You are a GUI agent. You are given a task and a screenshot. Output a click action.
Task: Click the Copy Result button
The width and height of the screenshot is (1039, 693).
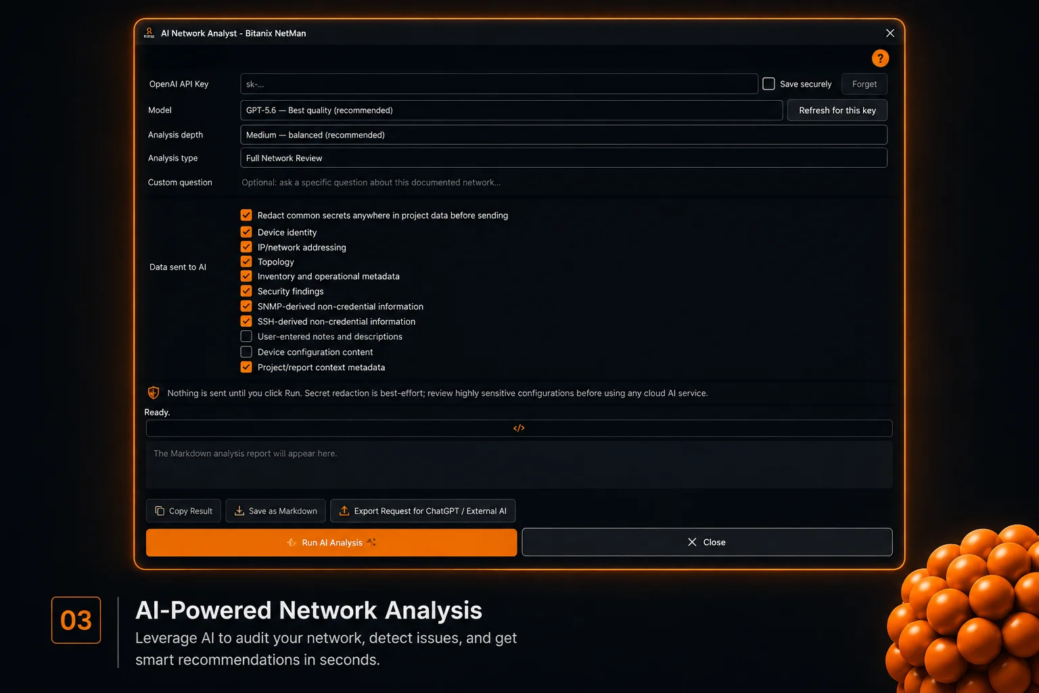coord(183,511)
